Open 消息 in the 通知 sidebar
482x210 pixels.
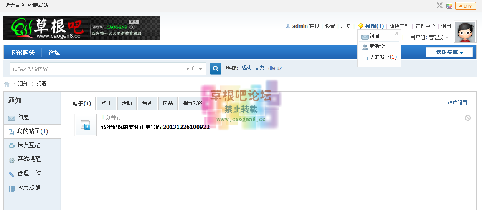tap(23, 117)
